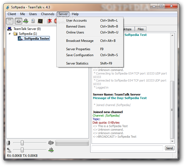Open Server Statistics menu entry
185x166 pixels.
coord(90,63)
